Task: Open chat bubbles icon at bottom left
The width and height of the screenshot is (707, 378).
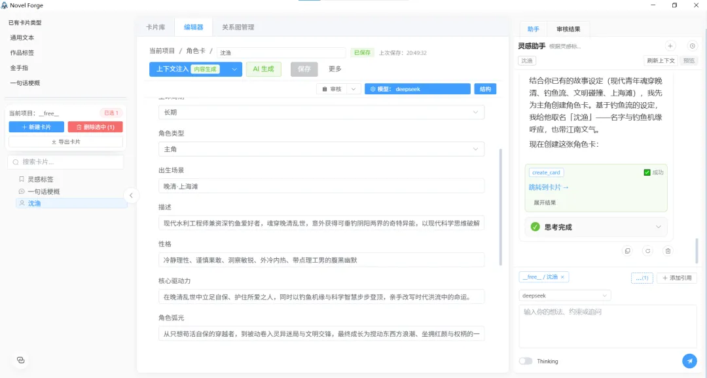Action: coord(20,360)
